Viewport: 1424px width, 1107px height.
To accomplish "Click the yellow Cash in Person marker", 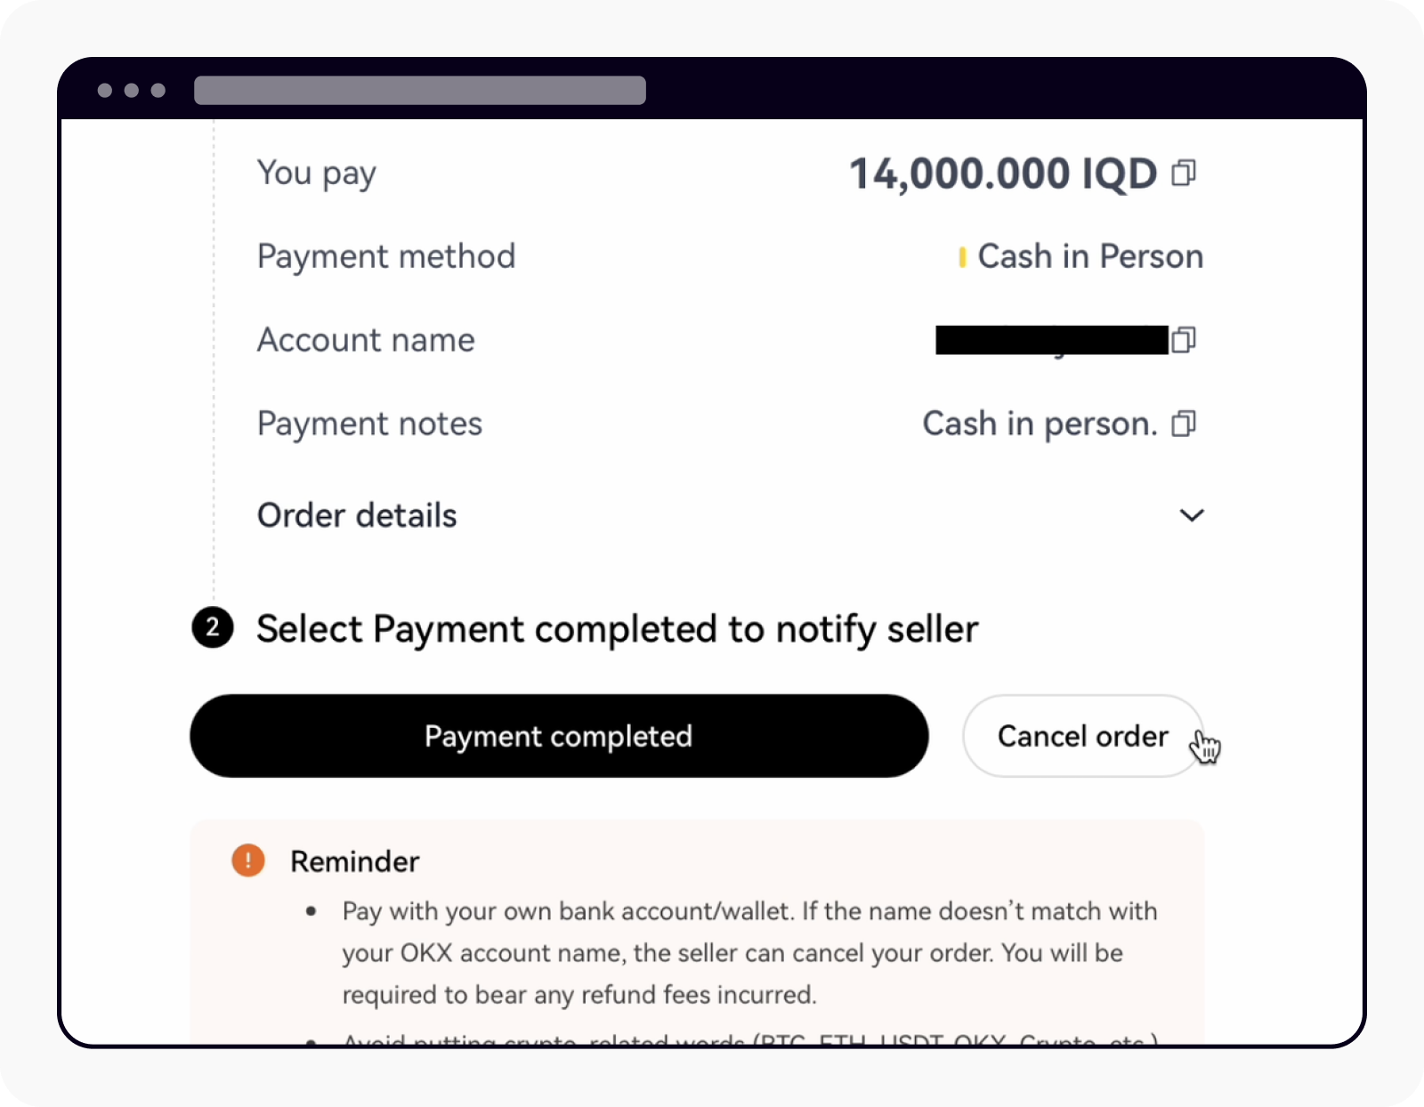I will [964, 256].
